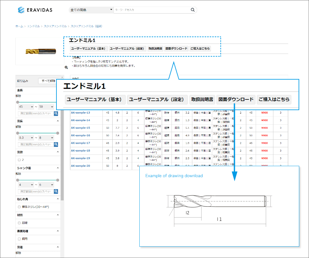The image size is (309, 258).
Task: Collapse the 材質 filter section
Action: point(58,215)
